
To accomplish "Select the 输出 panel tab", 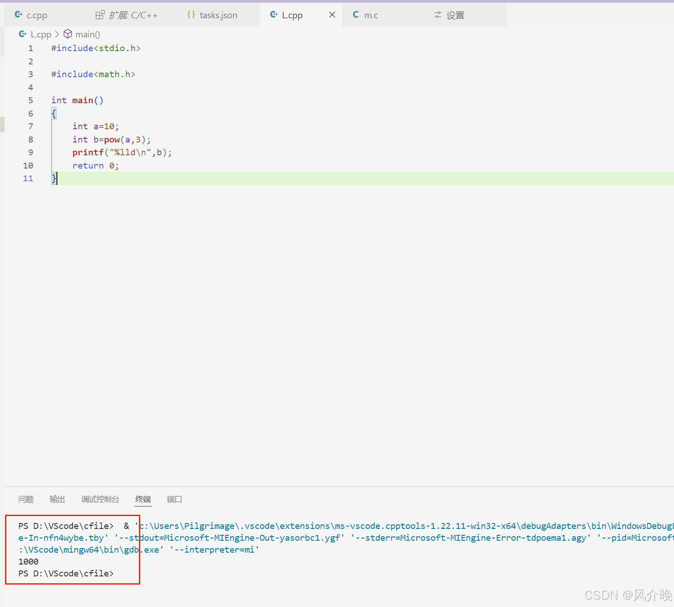I will 57,499.
